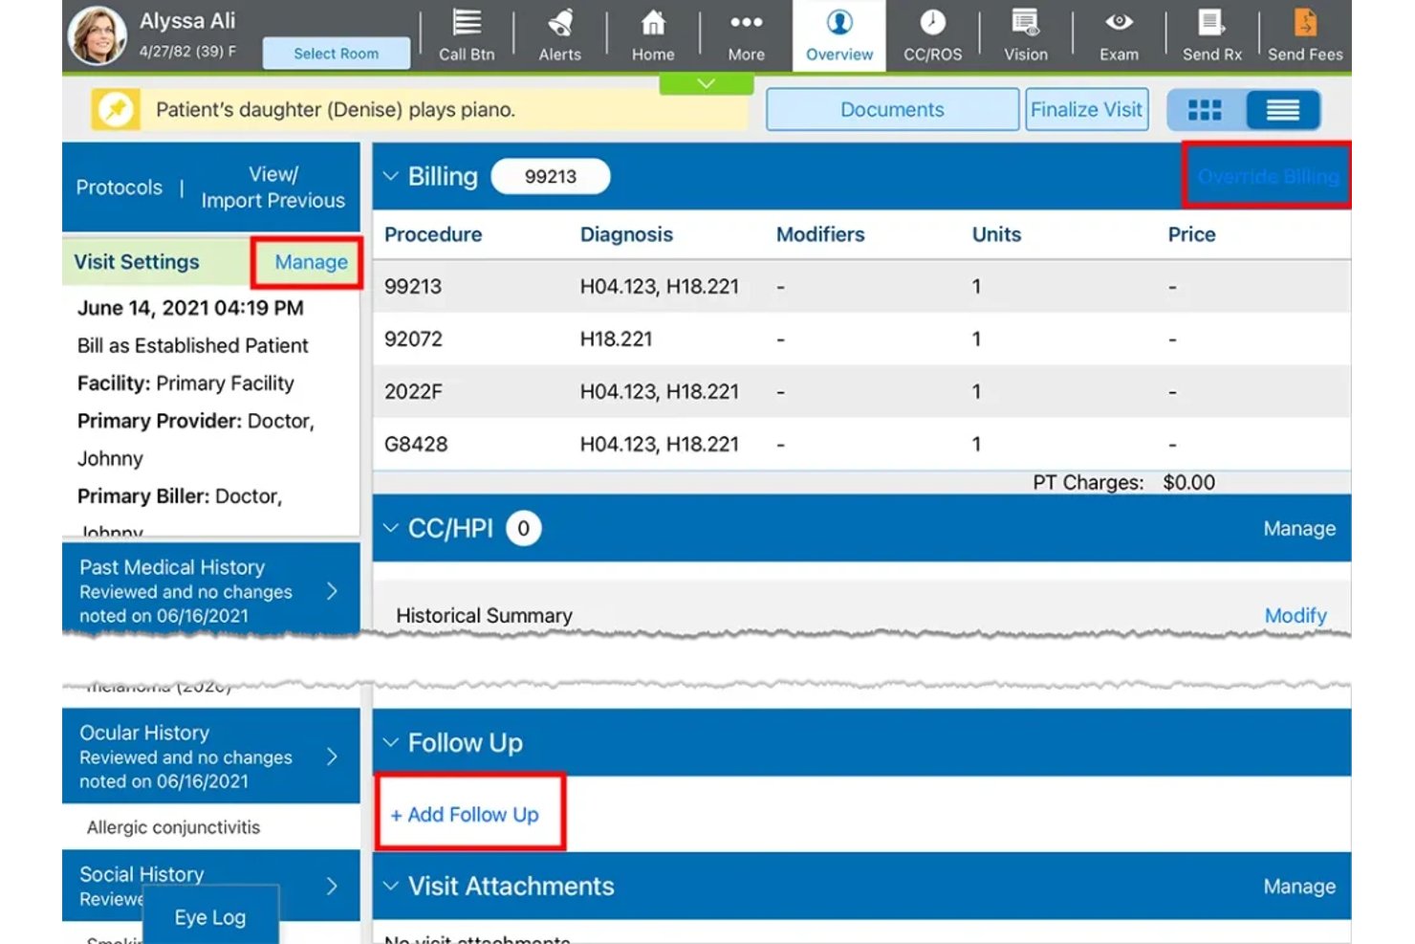Open the Call Btn toolbar item
Screen dimensions: 1415x944
pyautogui.click(x=467, y=35)
